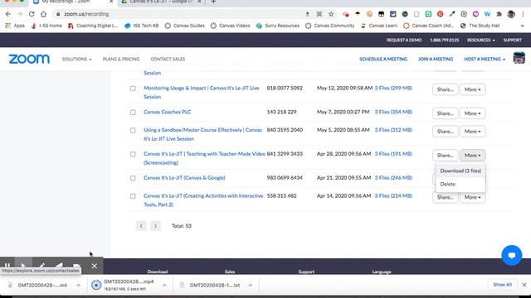Go to next page of recordings

point(155,226)
